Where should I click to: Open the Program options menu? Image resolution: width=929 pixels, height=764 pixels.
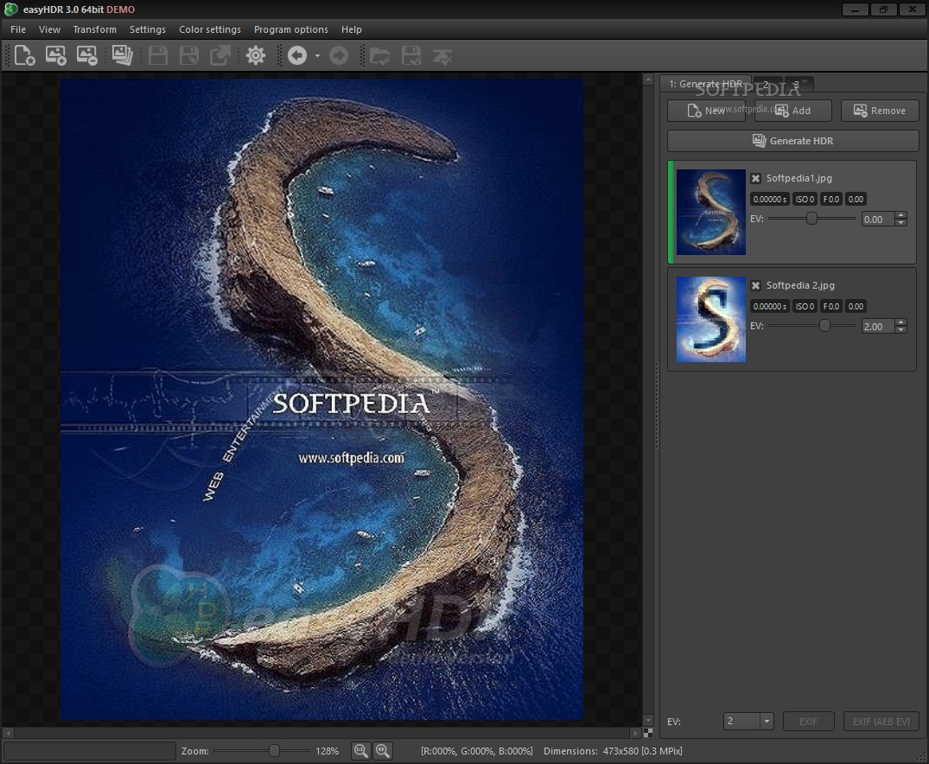291,29
